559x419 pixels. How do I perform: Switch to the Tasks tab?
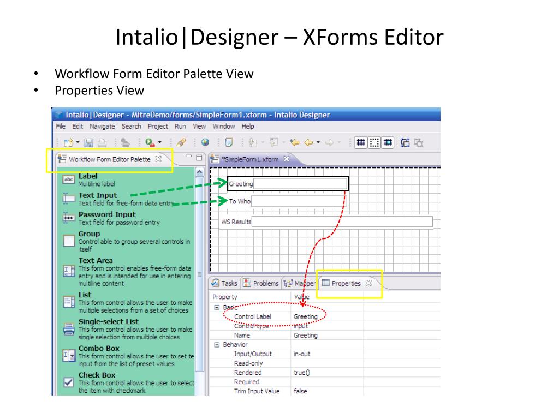coord(224,283)
